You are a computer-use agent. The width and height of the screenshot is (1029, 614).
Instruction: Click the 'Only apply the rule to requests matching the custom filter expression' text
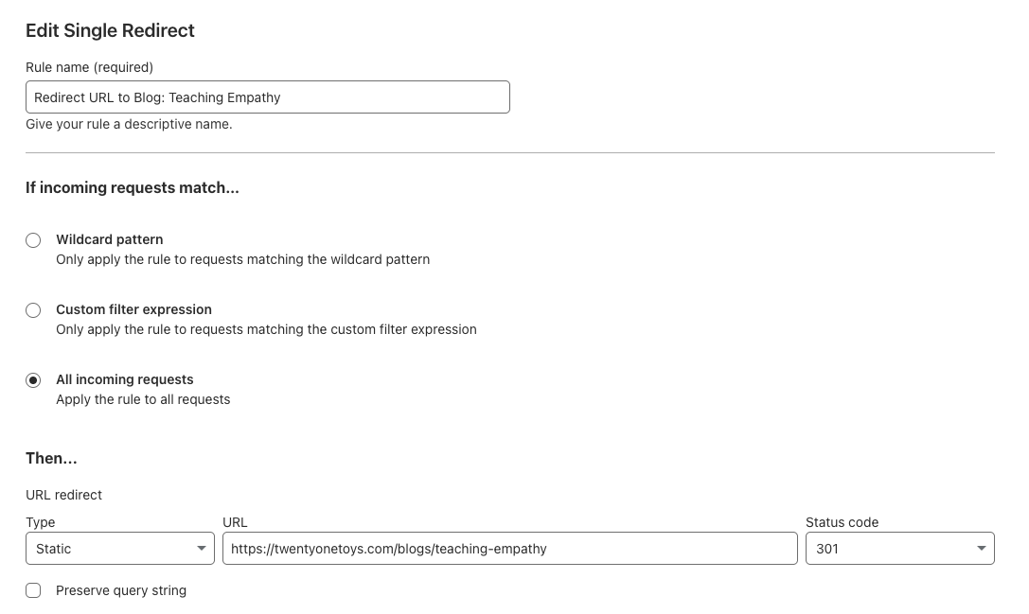tap(266, 329)
